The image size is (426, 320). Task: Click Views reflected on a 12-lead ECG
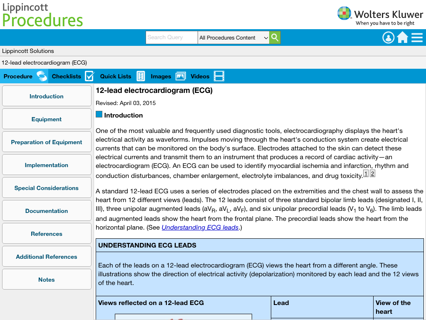151,303
